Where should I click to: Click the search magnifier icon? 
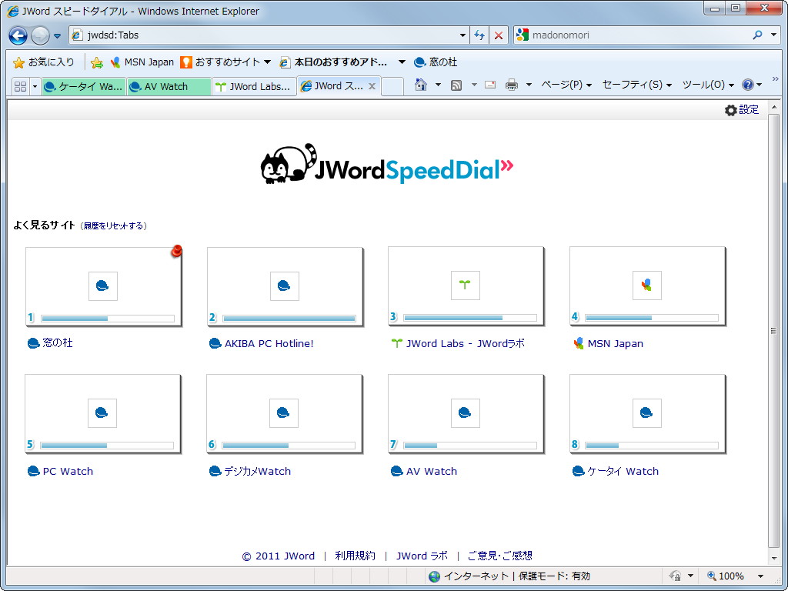pos(757,35)
